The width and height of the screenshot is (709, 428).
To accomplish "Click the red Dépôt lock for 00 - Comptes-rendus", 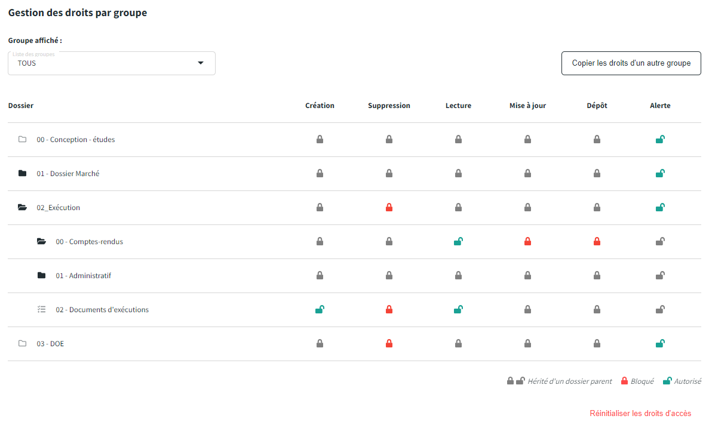I will (597, 242).
